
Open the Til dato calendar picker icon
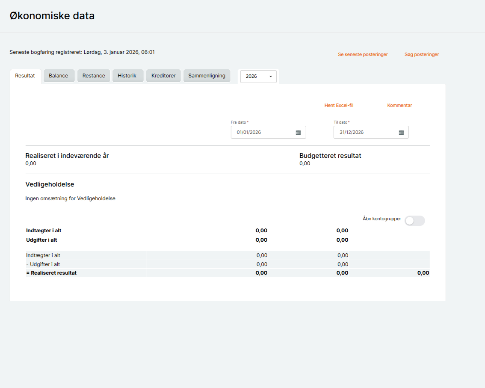pyautogui.click(x=401, y=133)
